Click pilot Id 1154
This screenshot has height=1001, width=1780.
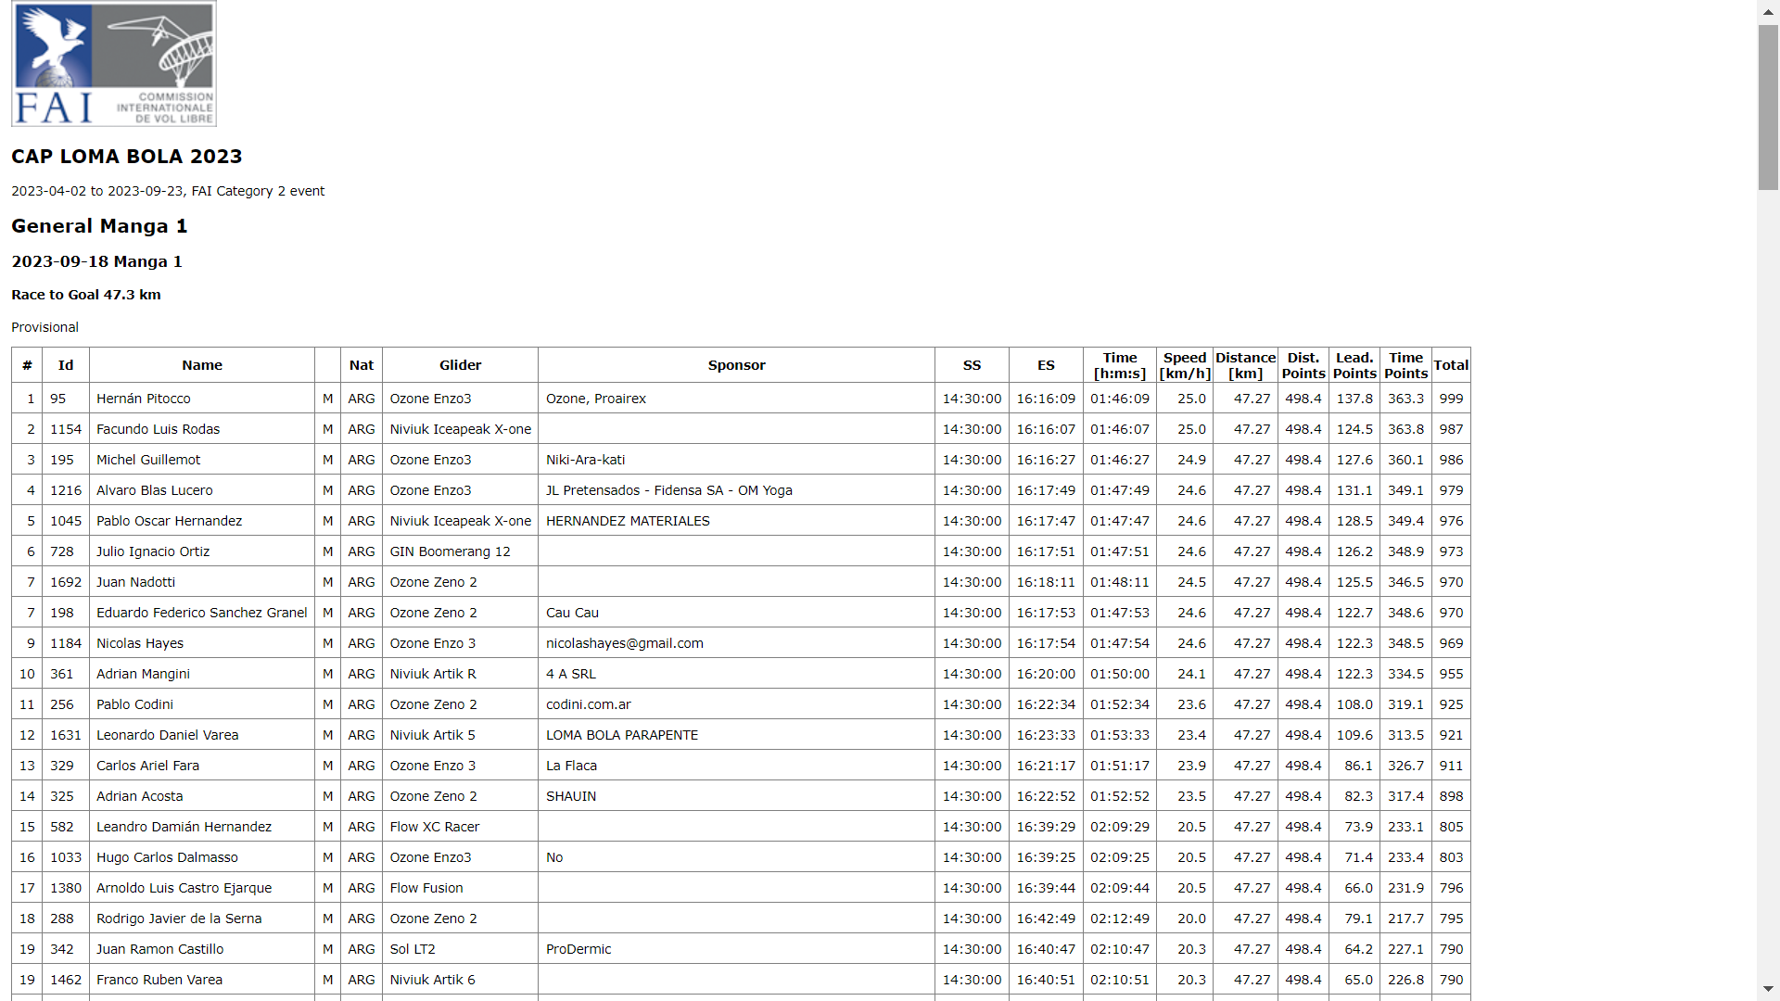(x=66, y=429)
